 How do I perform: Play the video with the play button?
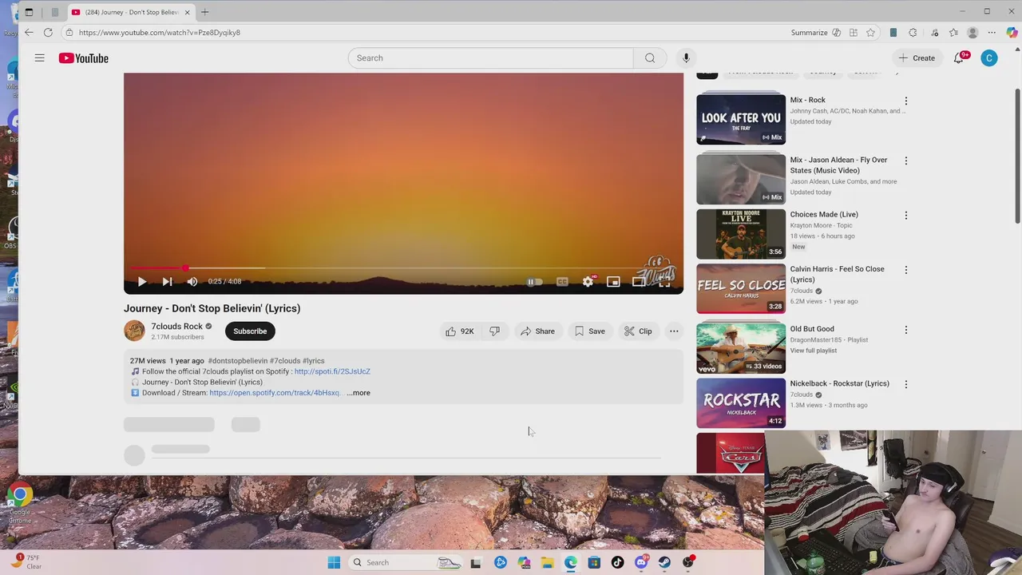(141, 282)
